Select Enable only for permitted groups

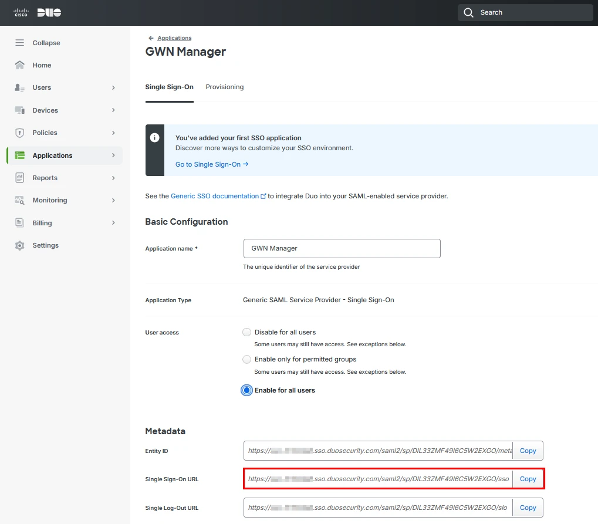point(246,359)
